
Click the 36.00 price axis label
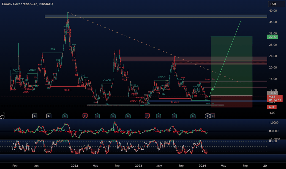273,22
